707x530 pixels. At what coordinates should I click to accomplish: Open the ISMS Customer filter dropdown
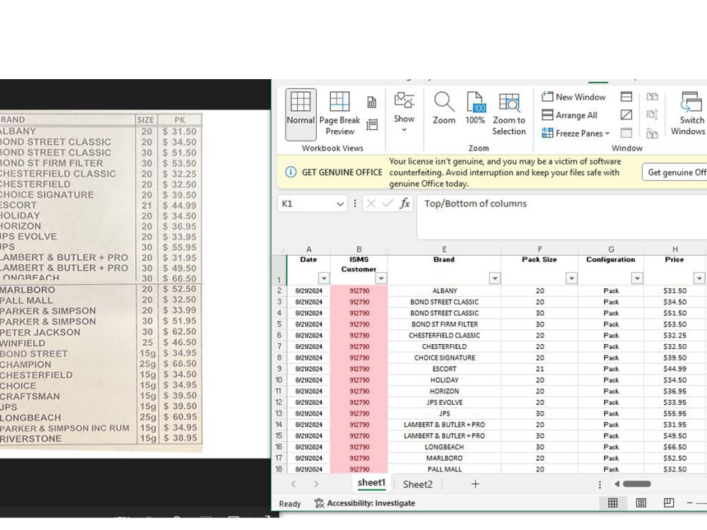(381, 278)
